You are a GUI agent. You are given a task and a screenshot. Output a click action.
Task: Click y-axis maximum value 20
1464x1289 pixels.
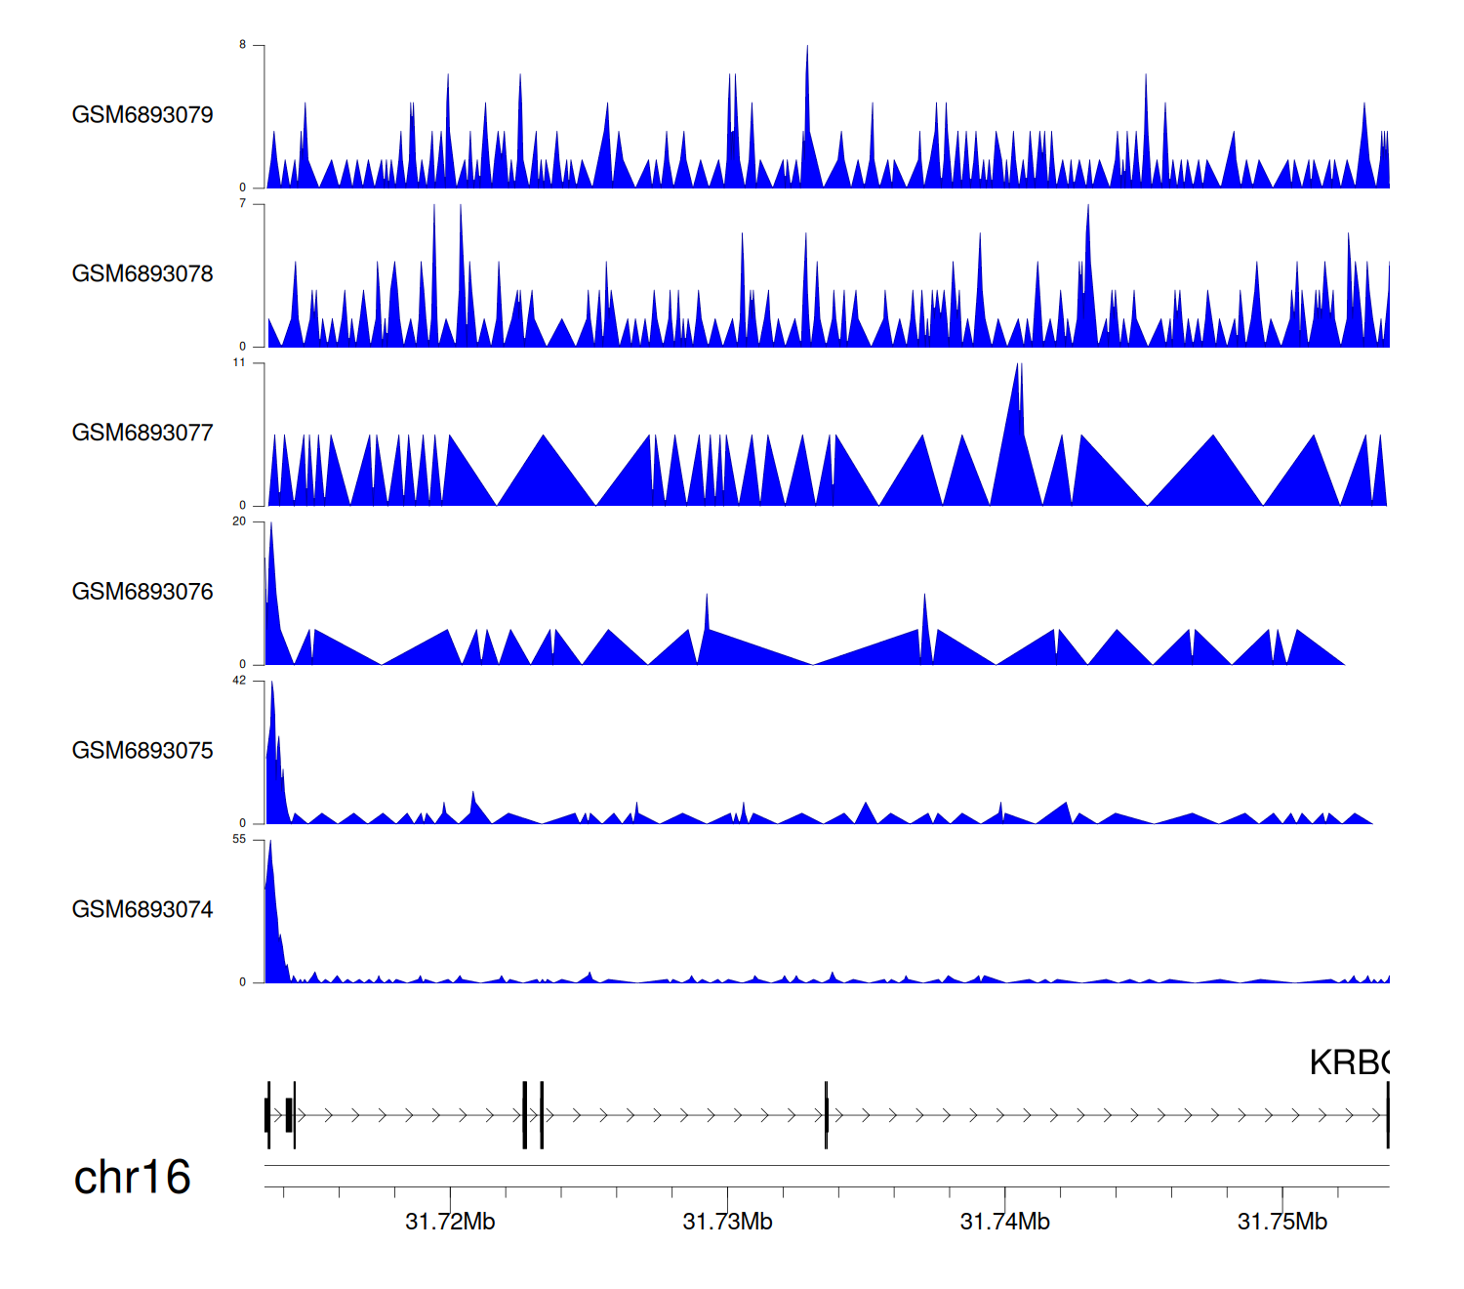point(239,521)
